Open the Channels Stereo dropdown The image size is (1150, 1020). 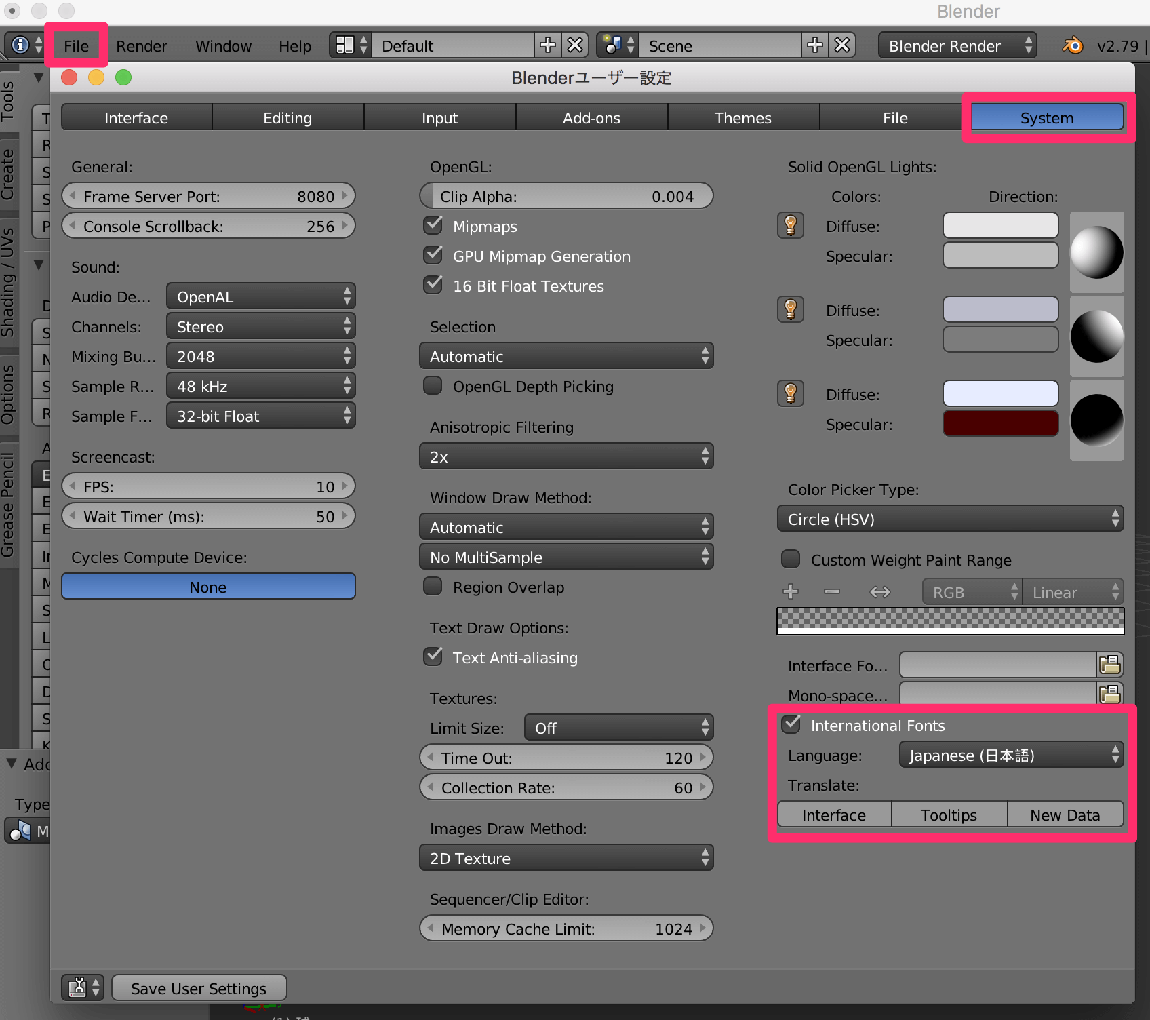point(261,326)
